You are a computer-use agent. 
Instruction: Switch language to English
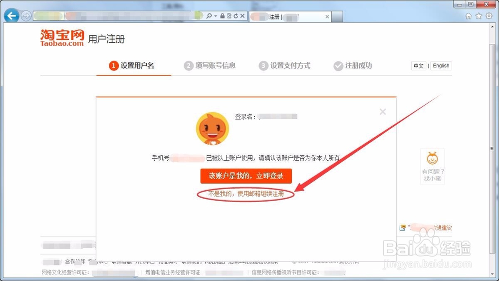pyautogui.click(x=441, y=66)
